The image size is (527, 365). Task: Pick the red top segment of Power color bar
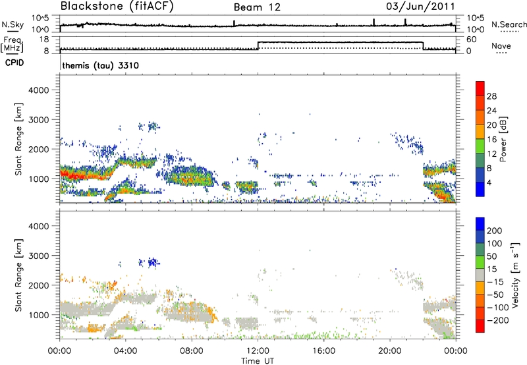point(480,89)
